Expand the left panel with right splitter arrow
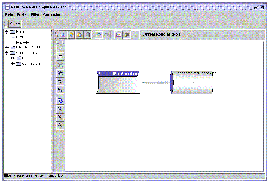269x183 pixels. 52,34
